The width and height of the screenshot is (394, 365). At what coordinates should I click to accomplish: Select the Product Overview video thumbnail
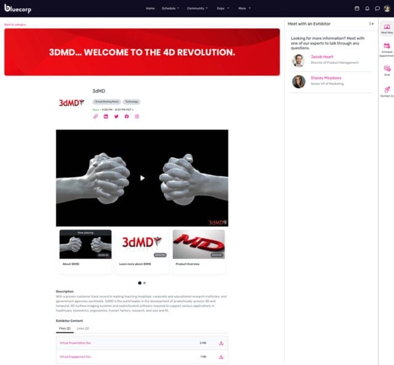tap(199, 251)
